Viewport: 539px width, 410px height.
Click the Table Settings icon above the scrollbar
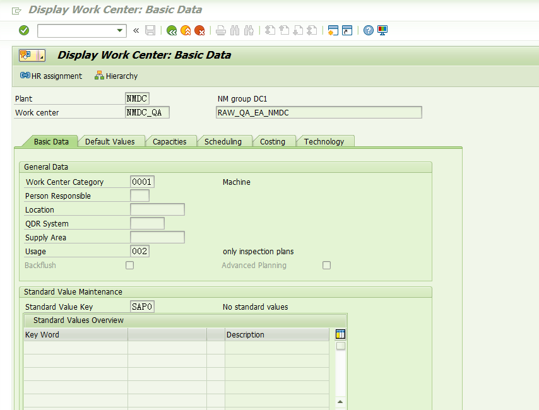point(340,334)
